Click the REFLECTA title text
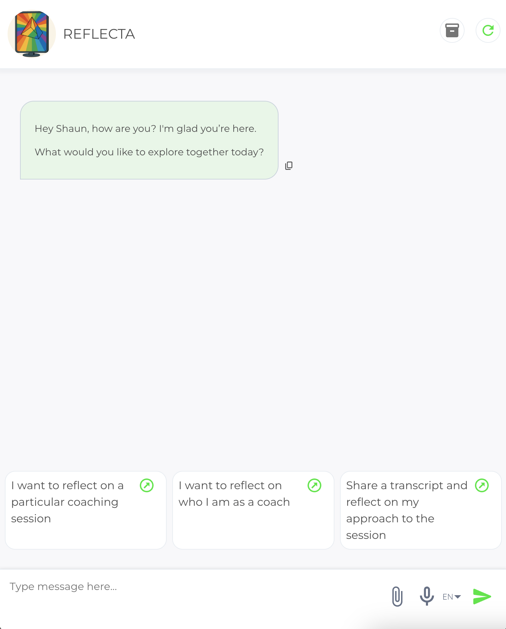 [99, 34]
